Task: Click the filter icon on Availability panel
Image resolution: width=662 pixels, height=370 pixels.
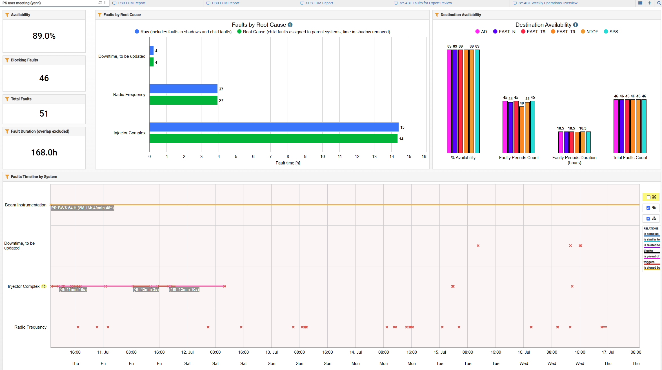Action: (7, 15)
